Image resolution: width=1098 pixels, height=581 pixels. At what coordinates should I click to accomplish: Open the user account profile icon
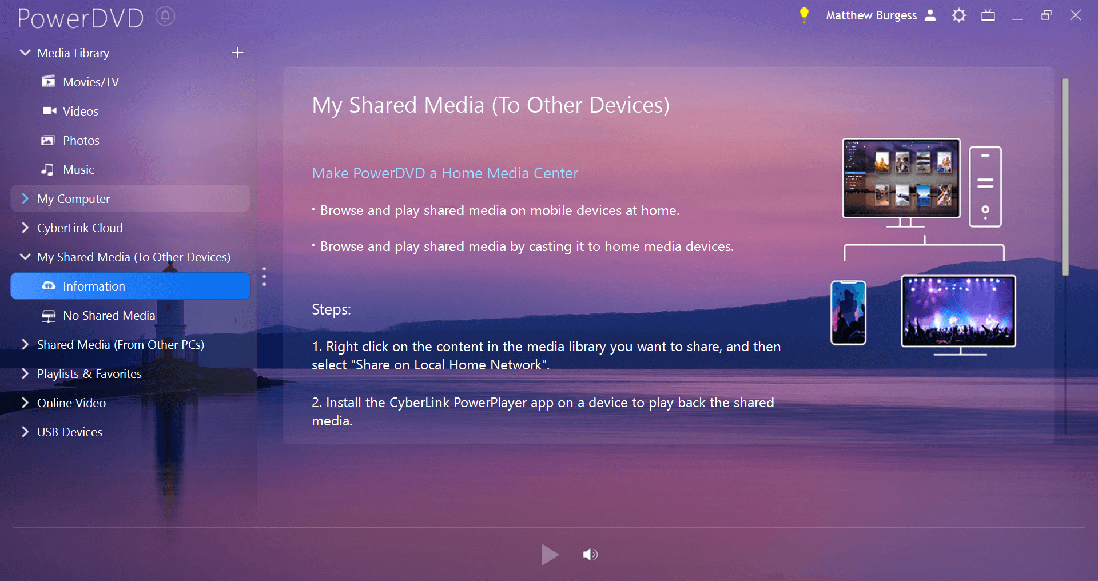[x=930, y=15]
